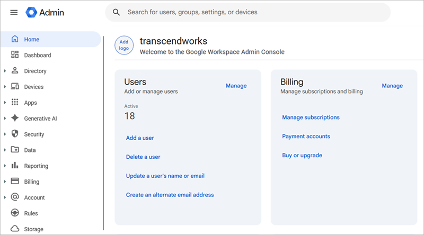The height and width of the screenshot is (235, 424).
Task: Focus the search users, groups field
Action: point(248,12)
